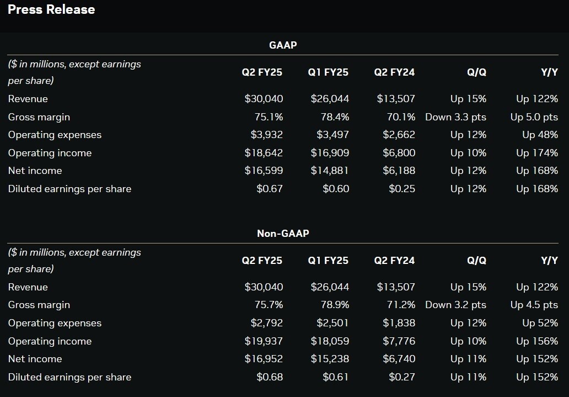
Task: Click GAAP net income $16,599 cell
Action: pyautogui.click(x=264, y=171)
